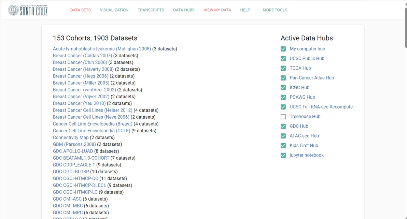Open VIEW MY DATA in the navigation
407x219 pixels.
217,10
